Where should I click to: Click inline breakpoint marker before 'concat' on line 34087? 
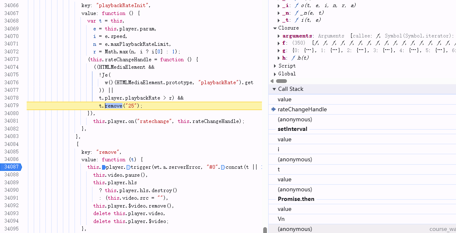[x=223, y=167]
